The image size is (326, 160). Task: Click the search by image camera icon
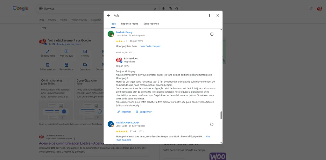(170, 9)
